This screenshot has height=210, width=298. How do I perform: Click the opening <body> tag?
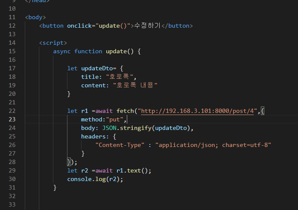point(35,17)
